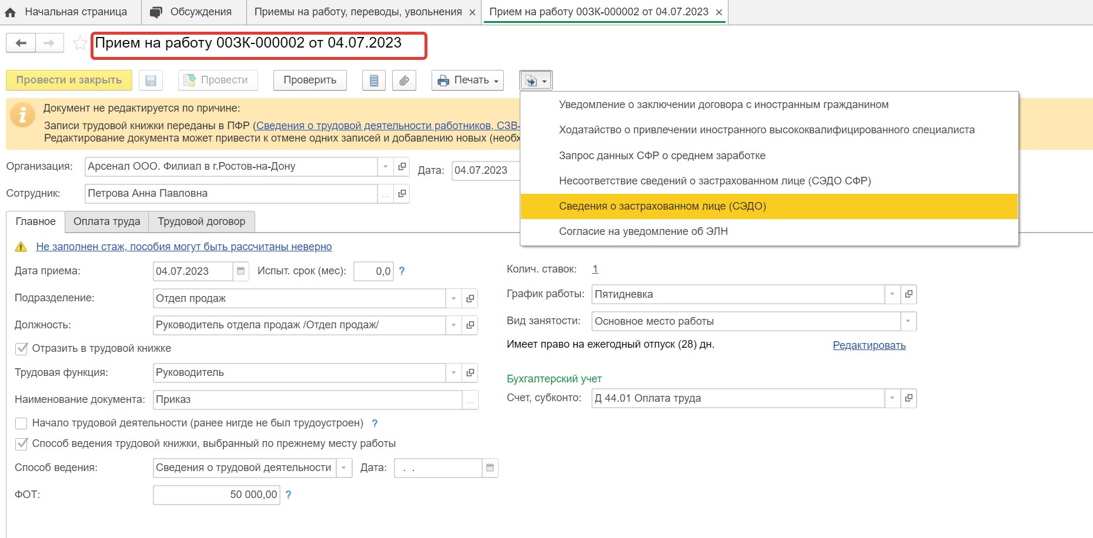1093x538 pixels.
Task: Expand the Вид занятости dropdown
Action: tap(908, 321)
